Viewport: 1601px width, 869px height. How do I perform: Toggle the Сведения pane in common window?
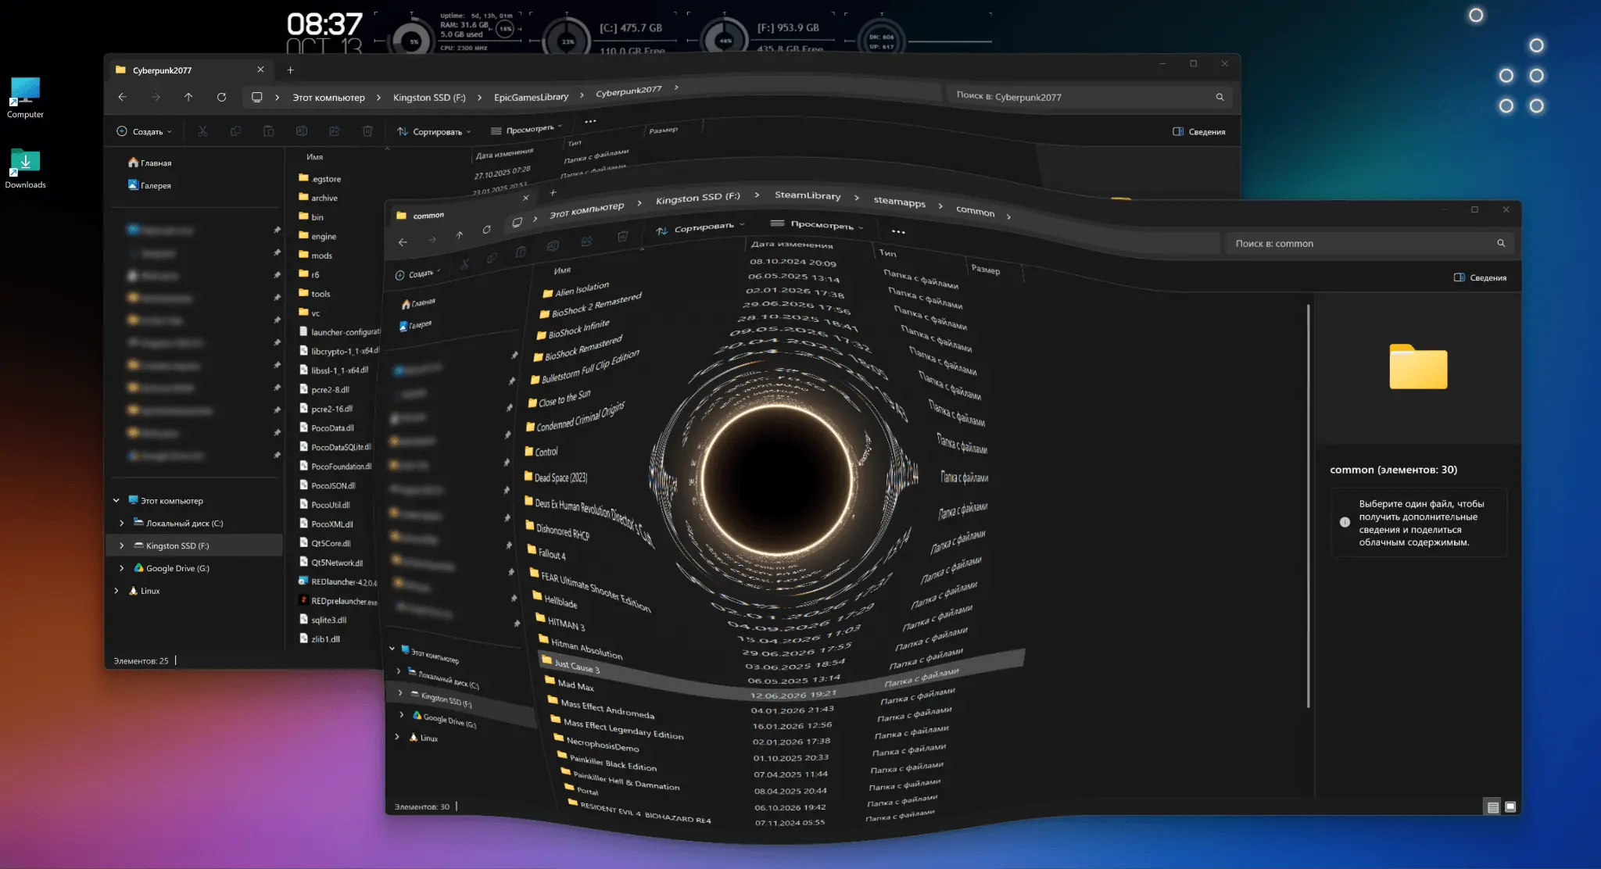tap(1480, 277)
